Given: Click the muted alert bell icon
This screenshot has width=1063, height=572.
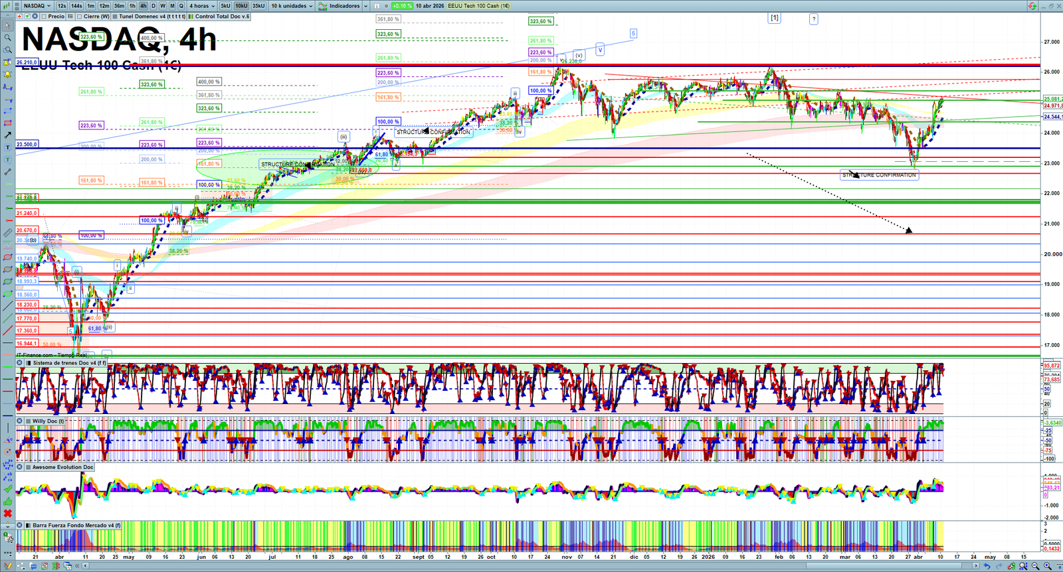Looking at the screenshot, I should coord(7,62).
